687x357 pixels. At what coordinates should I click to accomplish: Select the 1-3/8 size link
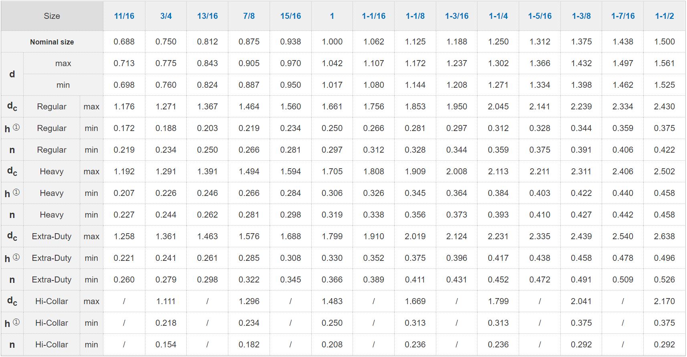pyautogui.click(x=581, y=16)
